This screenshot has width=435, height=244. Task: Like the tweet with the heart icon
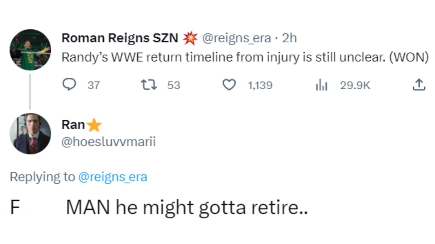click(x=228, y=85)
